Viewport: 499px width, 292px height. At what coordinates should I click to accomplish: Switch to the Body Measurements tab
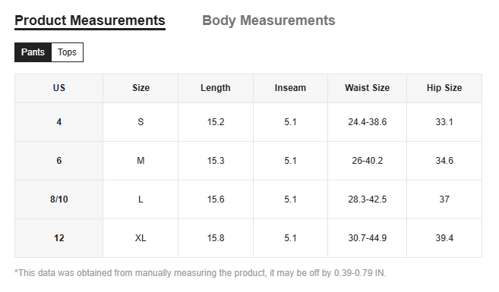(269, 20)
